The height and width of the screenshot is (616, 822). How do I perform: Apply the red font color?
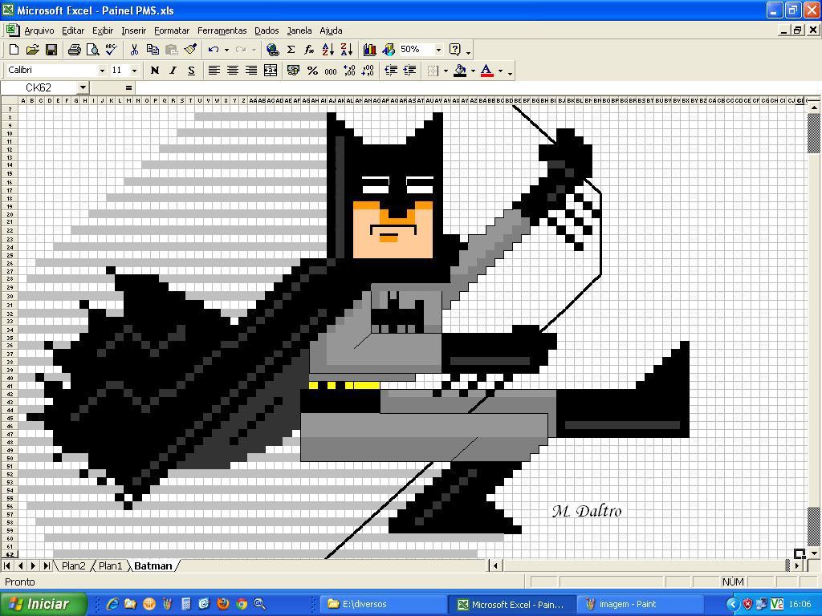pyautogui.click(x=486, y=71)
